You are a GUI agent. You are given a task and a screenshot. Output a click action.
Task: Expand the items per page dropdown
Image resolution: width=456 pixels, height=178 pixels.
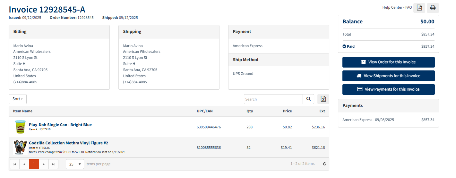pos(75,164)
